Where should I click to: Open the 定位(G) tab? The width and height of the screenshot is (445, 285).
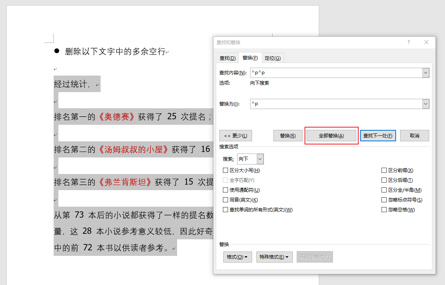pos(273,58)
